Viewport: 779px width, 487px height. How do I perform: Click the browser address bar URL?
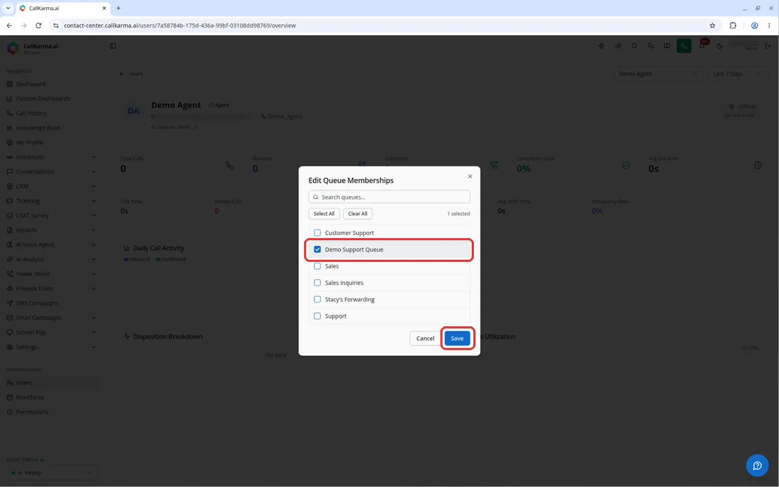[180, 25]
